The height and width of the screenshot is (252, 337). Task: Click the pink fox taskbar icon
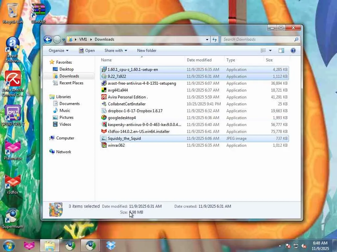click(29, 245)
